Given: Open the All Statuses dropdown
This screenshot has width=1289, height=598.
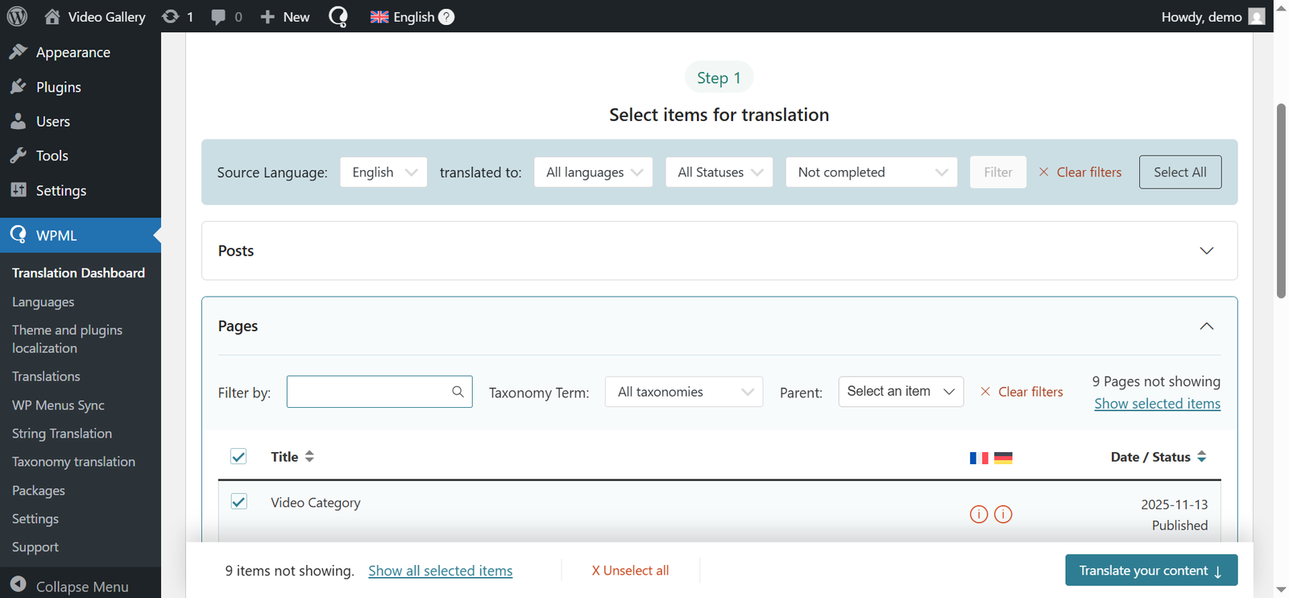Looking at the screenshot, I should pyautogui.click(x=719, y=172).
